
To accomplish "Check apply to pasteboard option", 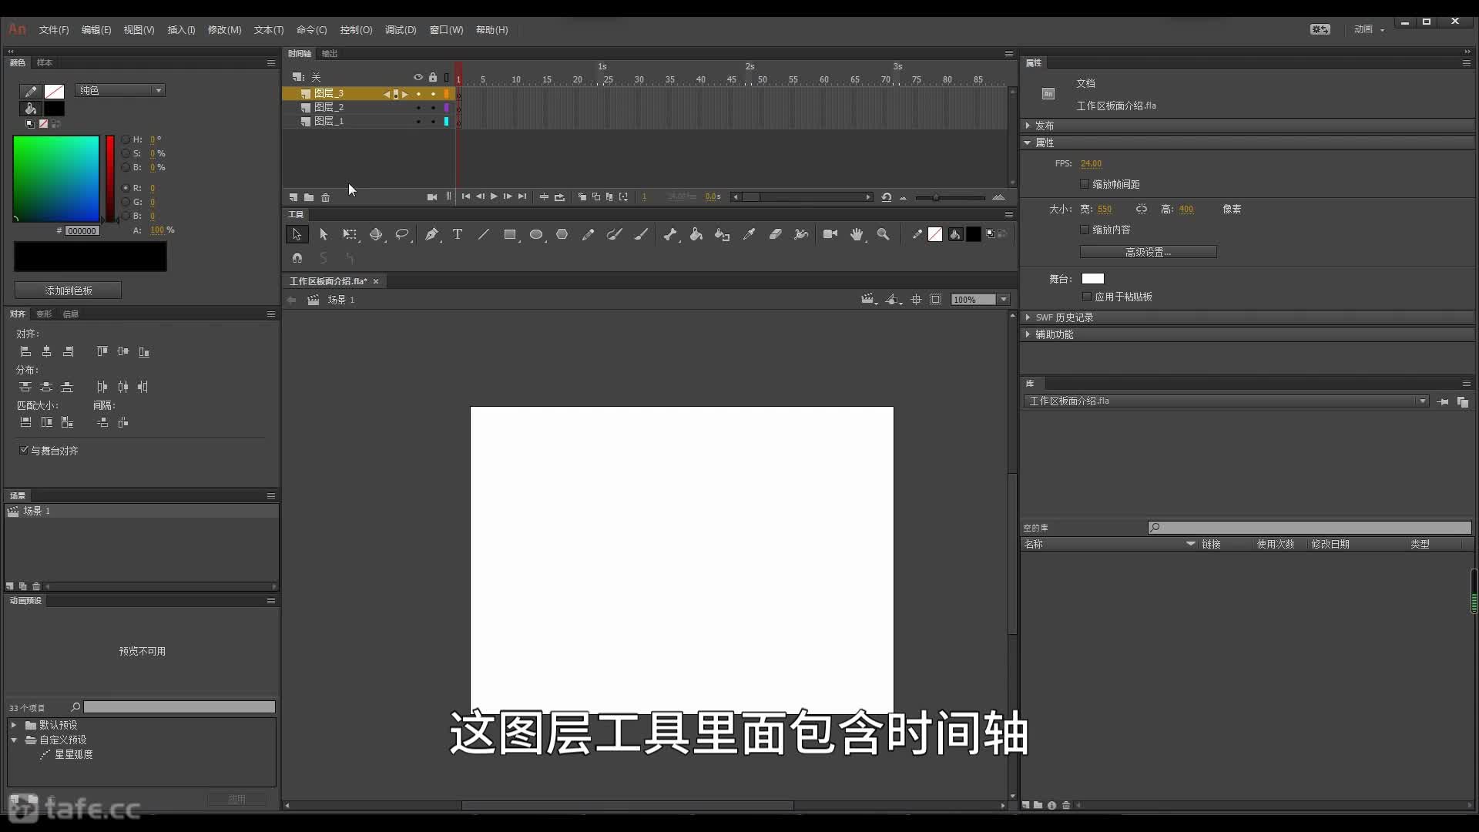I will [1087, 297].
